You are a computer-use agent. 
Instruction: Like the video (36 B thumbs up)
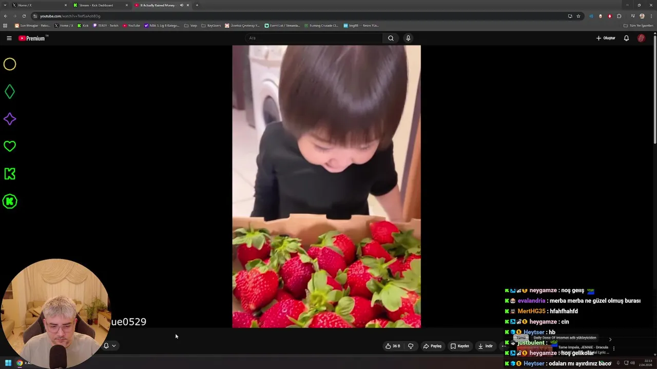[393, 346]
